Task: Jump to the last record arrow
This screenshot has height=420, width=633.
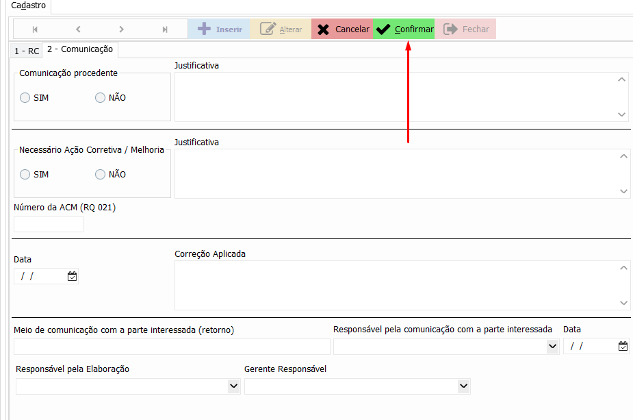Action: [165, 29]
